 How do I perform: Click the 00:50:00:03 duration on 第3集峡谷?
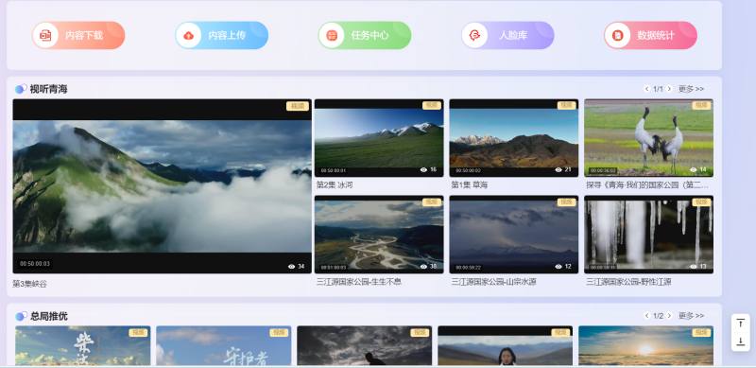[x=35, y=264]
